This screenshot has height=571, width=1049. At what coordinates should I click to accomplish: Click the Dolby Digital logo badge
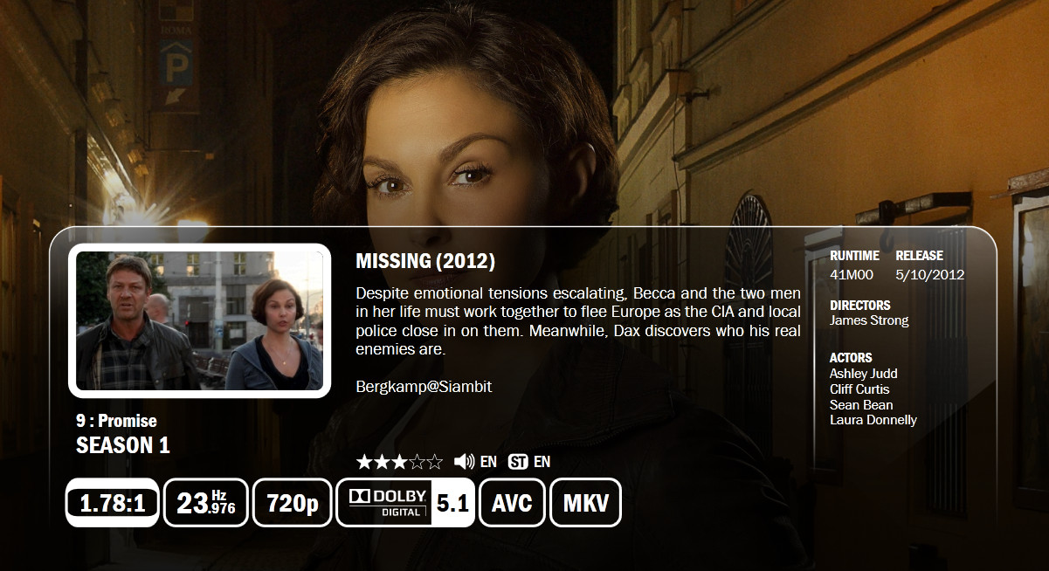tap(384, 503)
